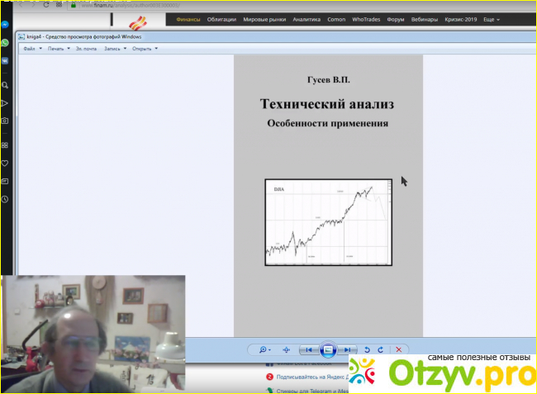Open the Запись dropdown menu
537x394 pixels.
click(x=114, y=49)
